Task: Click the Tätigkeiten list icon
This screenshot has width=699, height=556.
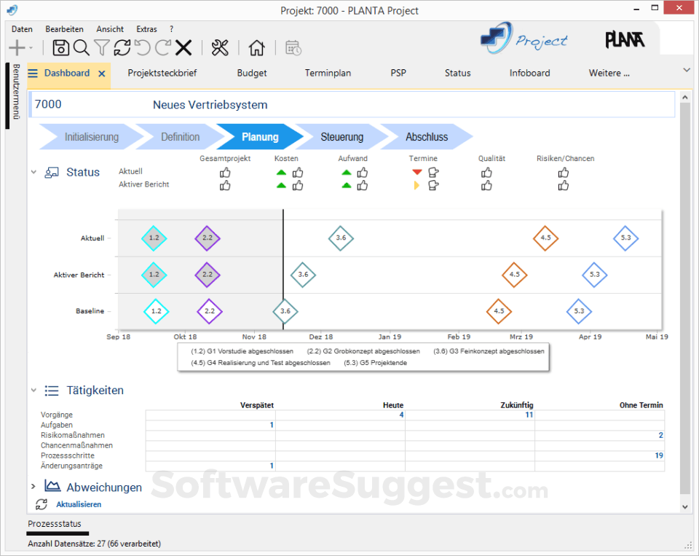Action: (52, 391)
